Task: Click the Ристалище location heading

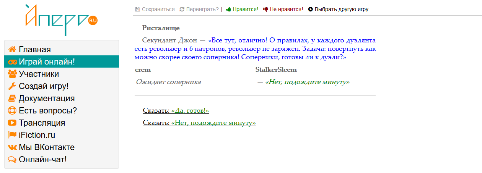Action: click(161, 28)
